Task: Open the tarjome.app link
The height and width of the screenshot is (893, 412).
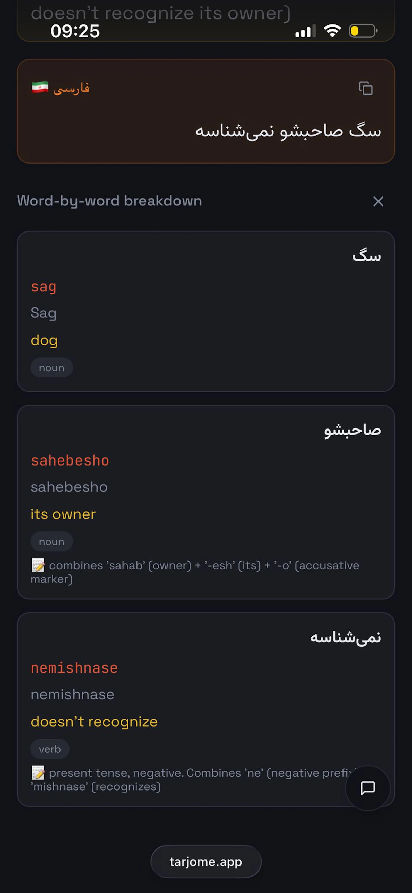Action: 206,861
